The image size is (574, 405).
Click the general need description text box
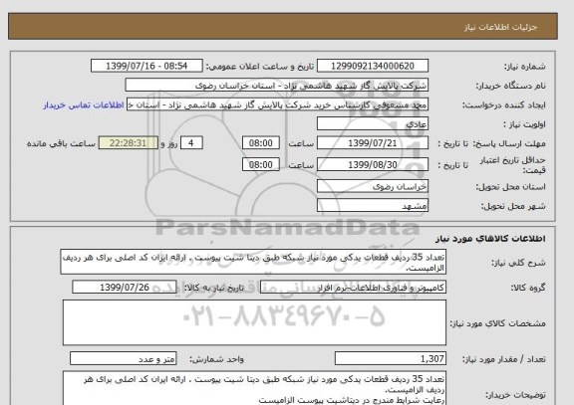click(x=253, y=262)
